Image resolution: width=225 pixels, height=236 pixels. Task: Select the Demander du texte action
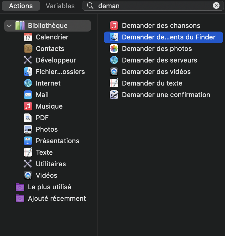tap(152, 83)
